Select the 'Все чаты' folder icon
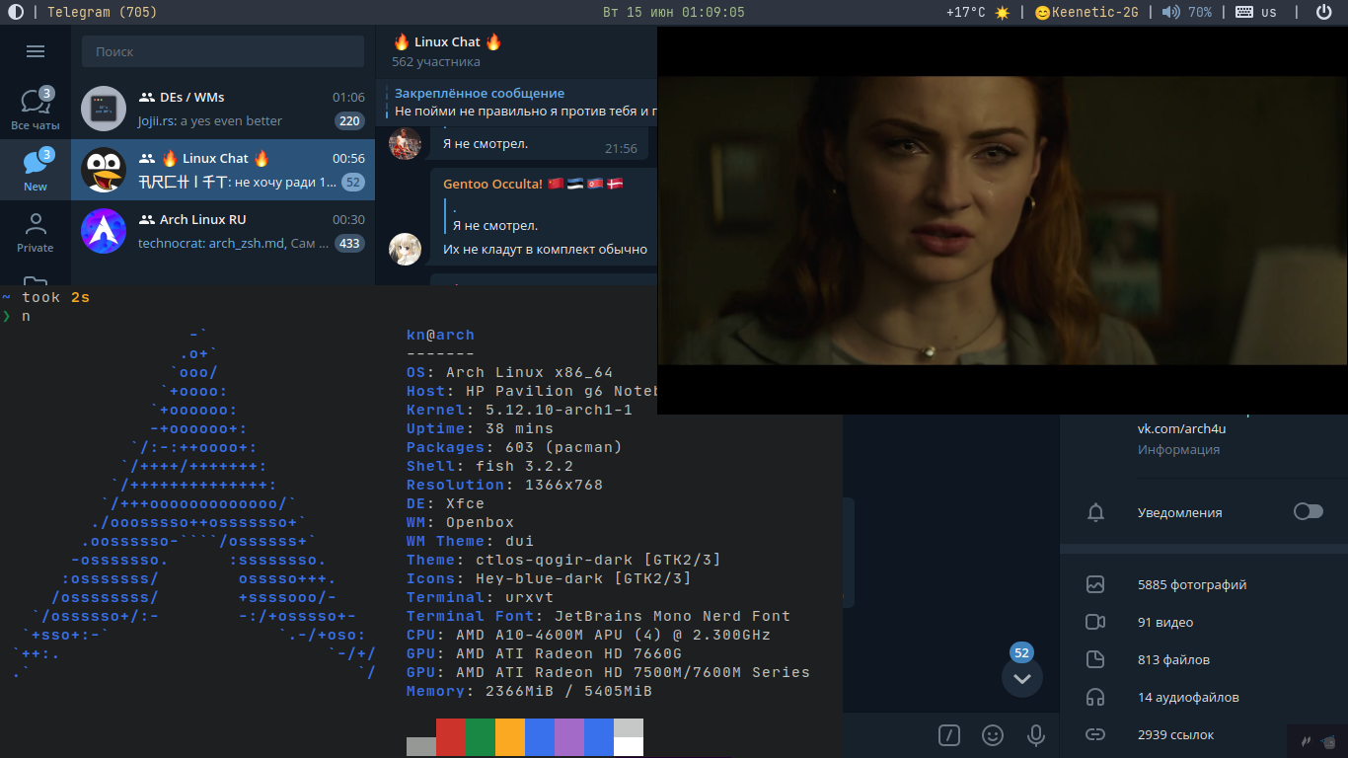 36,108
